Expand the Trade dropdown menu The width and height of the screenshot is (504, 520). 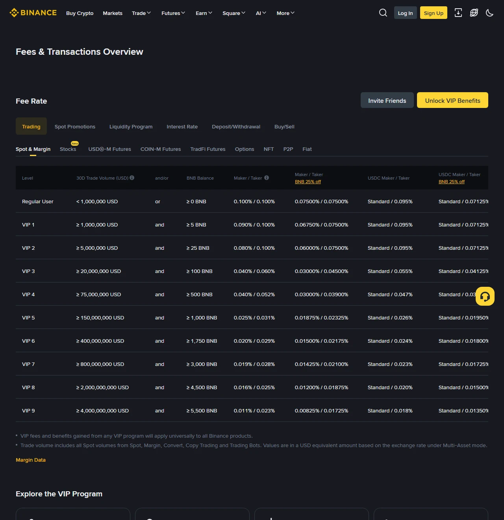click(x=141, y=13)
